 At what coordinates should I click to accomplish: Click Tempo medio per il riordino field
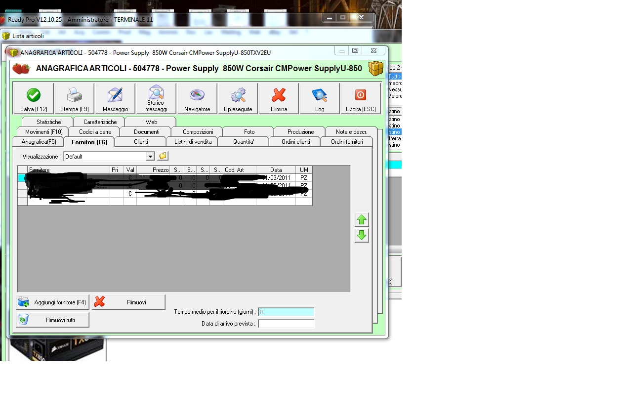(286, 312)
